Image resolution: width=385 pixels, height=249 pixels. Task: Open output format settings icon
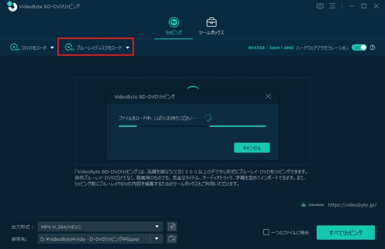click(172, 226)
